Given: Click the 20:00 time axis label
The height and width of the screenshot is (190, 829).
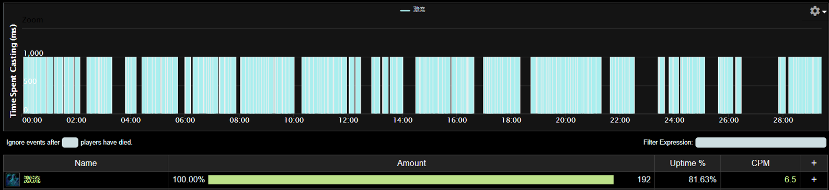Looking at the screenshot, I should click(x=566, y=120).
